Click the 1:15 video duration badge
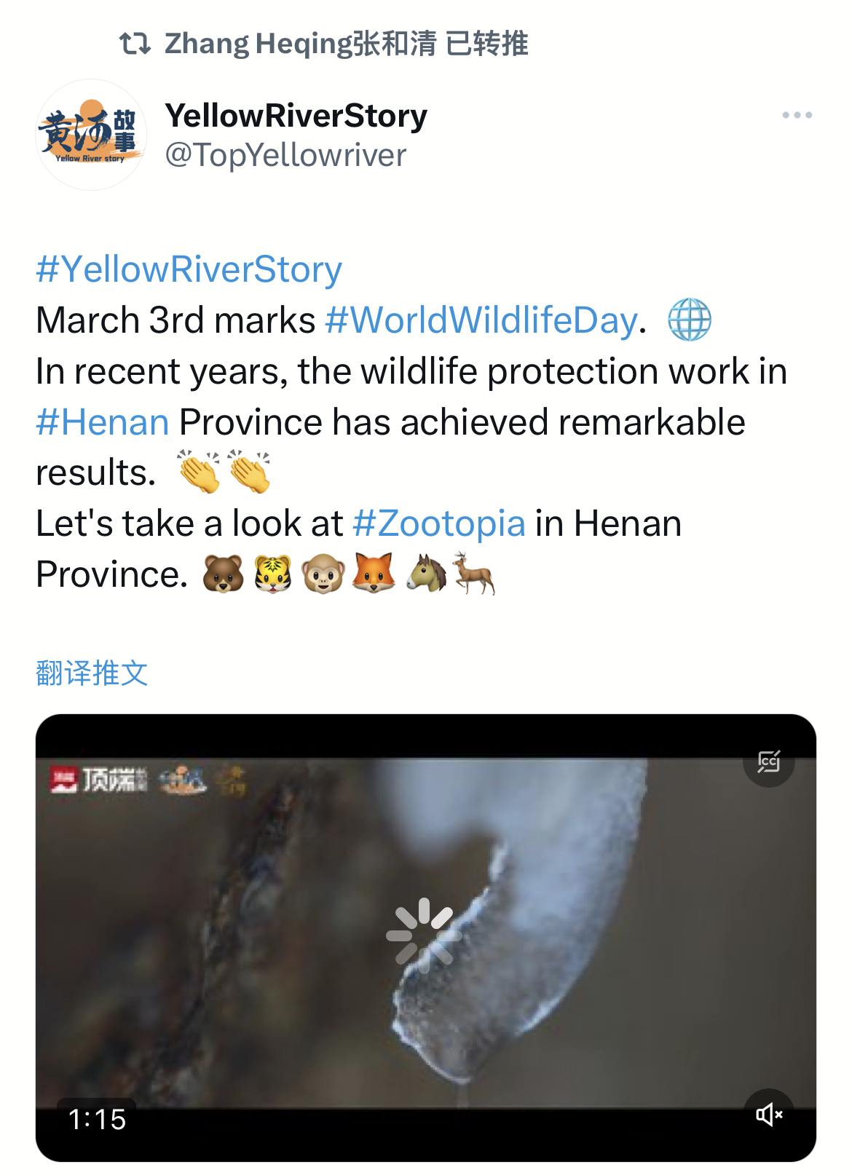 click(97, 1119)
